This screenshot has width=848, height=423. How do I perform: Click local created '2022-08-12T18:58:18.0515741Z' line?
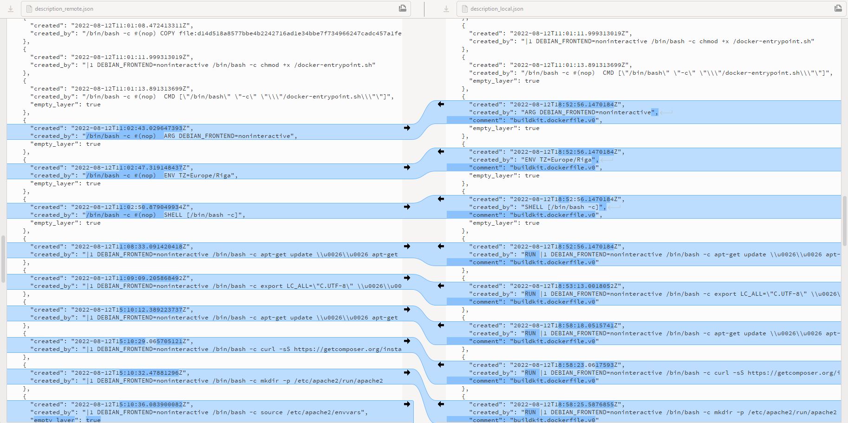point(547,325)
